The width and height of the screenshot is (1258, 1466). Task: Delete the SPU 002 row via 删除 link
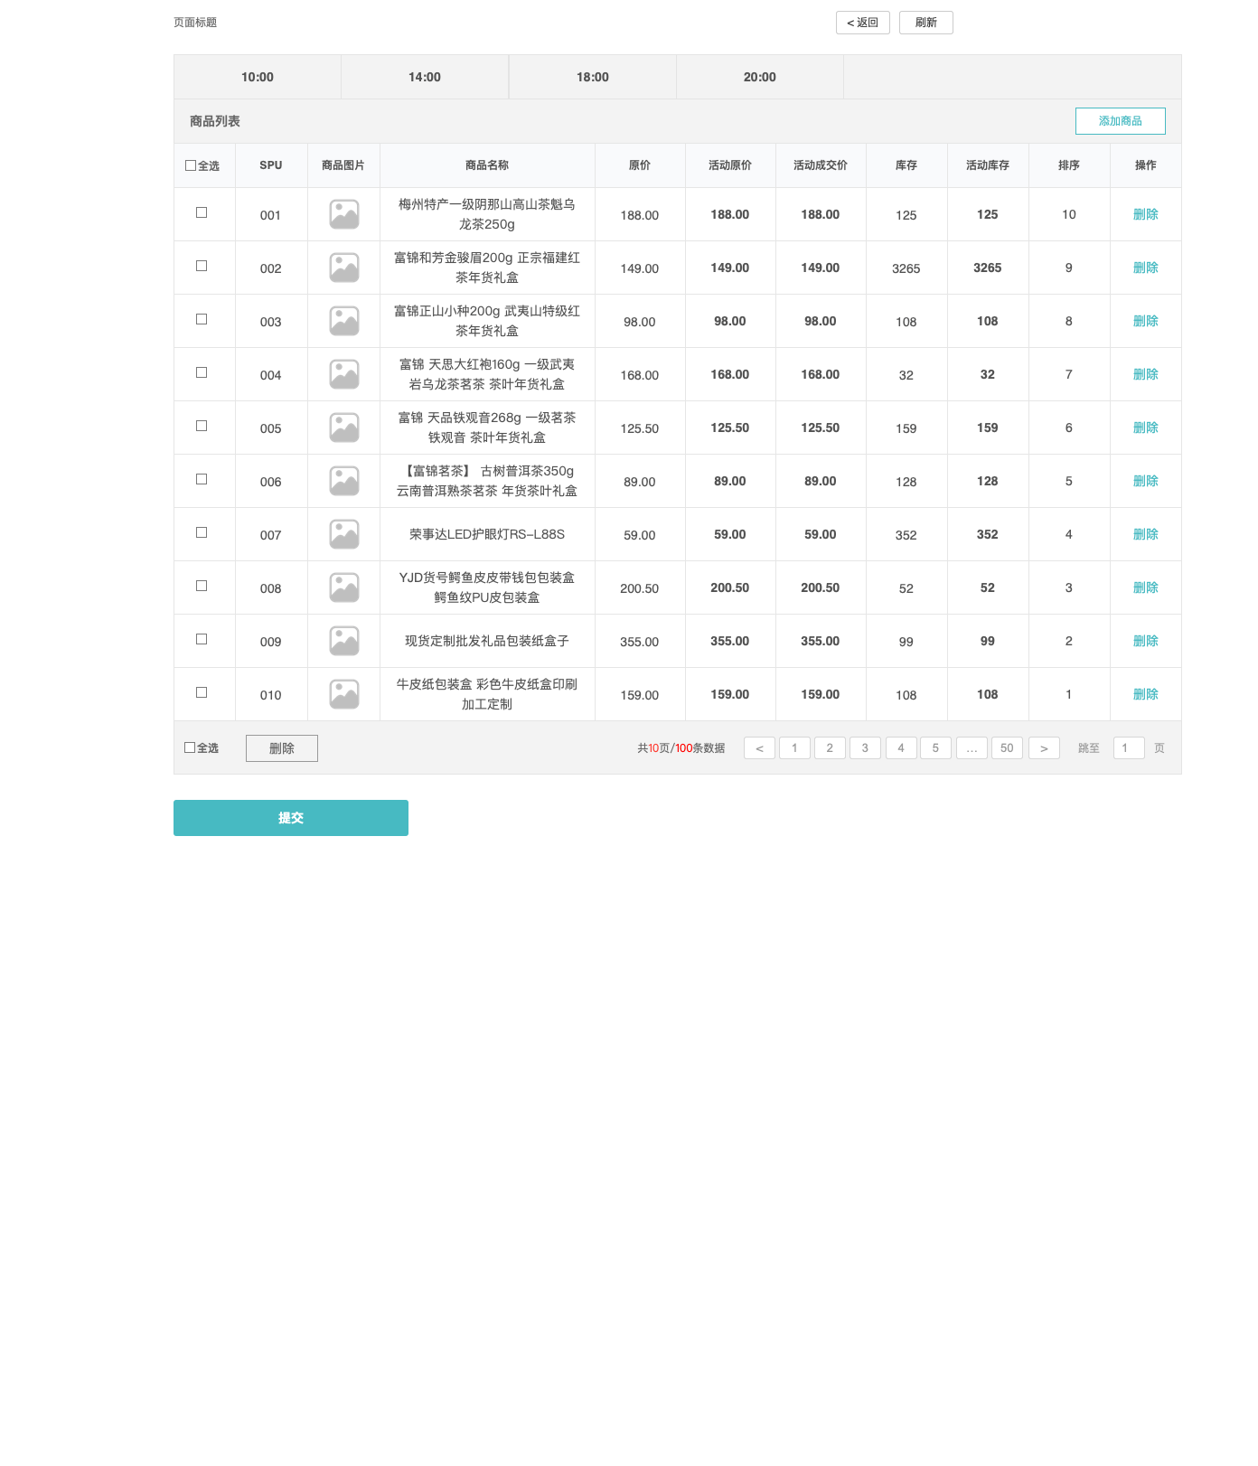click(1146, 268)
